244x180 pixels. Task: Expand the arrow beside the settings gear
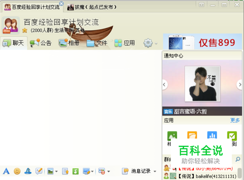pos(156,43)
